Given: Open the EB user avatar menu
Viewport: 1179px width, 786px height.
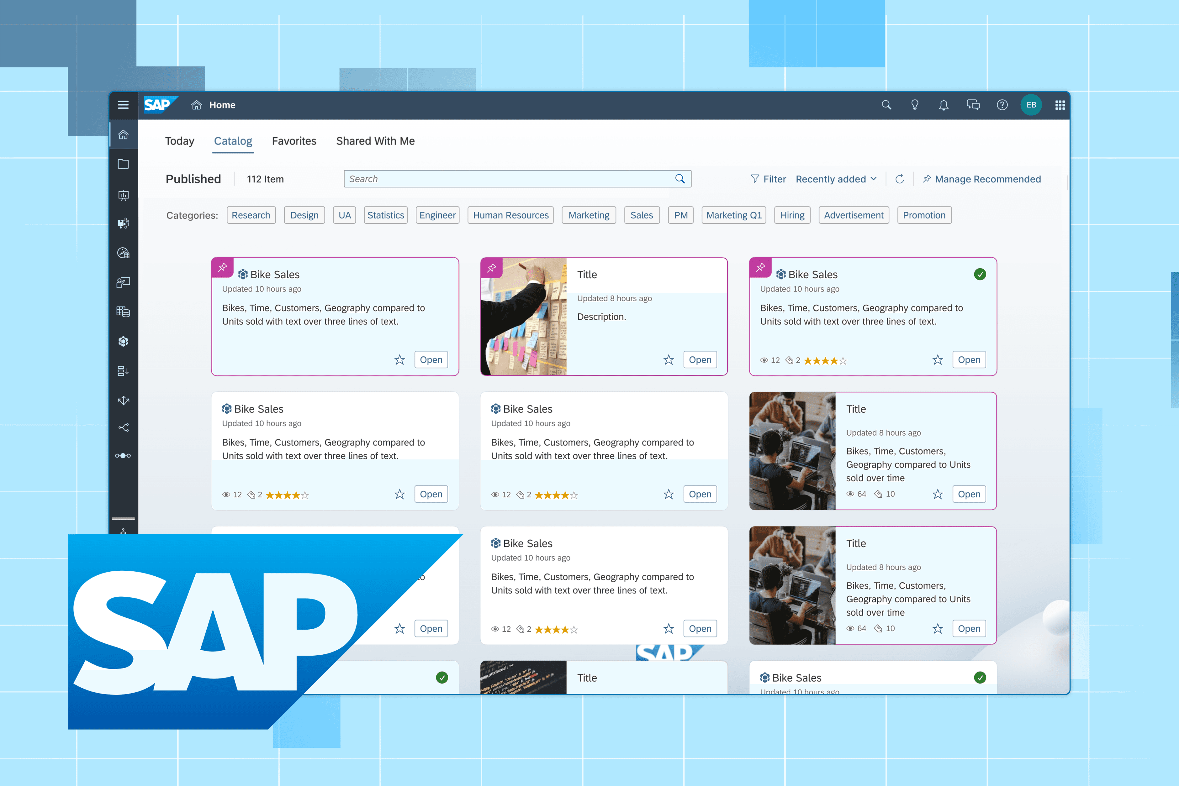Looking at the screenshot, I should [x=1031, y=105].
